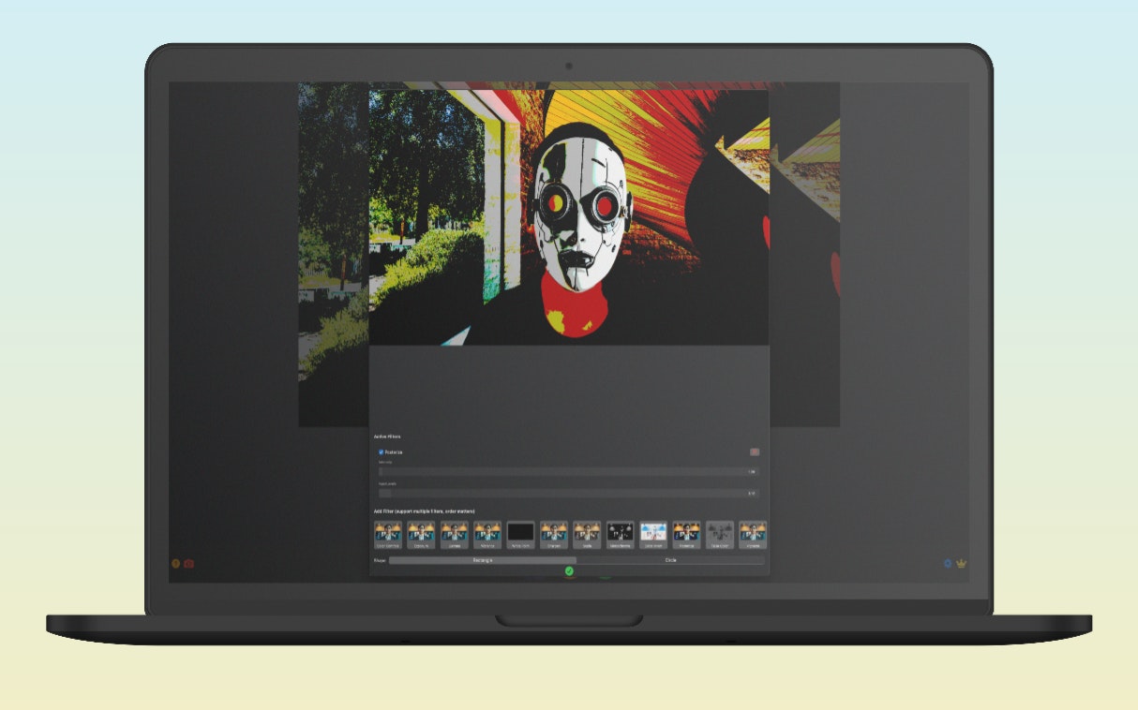
Task: Uncheck the Posterize active filter checkbox
Action: point(379,451)
